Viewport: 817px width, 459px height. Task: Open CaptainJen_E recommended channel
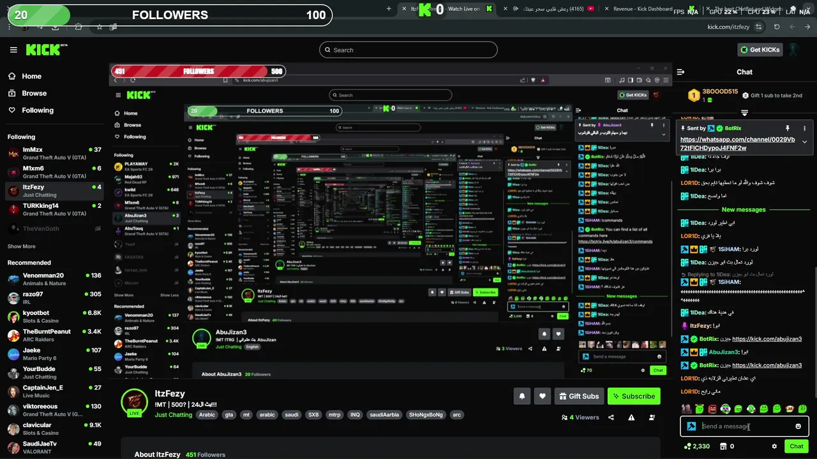coord(54,391)
